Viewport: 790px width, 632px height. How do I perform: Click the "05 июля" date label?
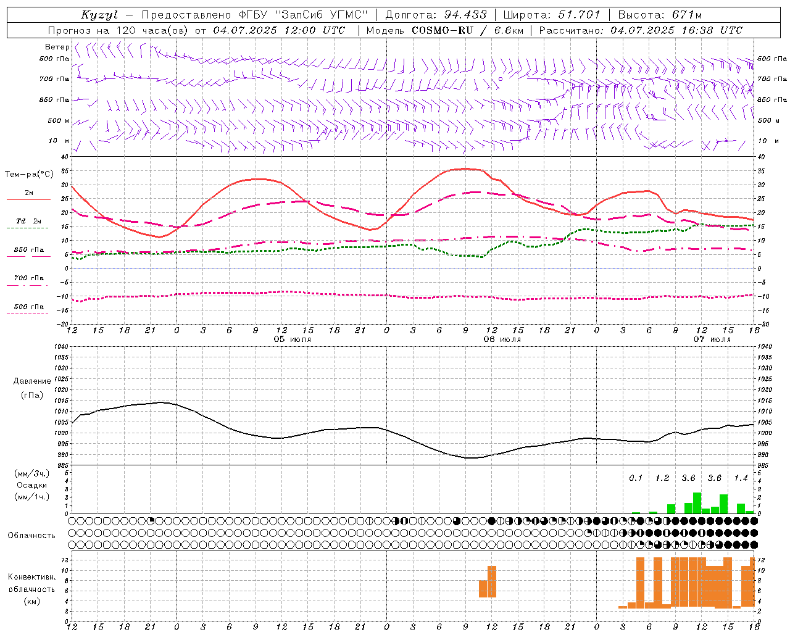coord(293,339)
